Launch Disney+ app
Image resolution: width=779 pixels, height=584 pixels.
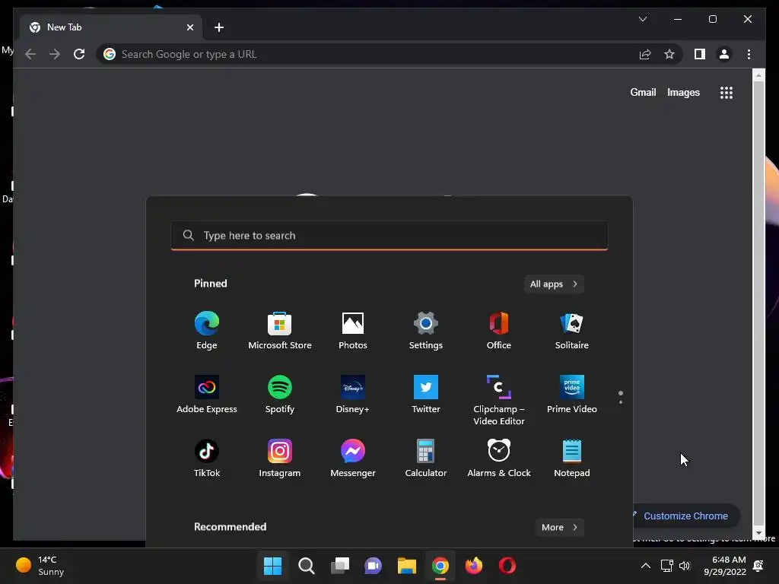click(353, 395)
